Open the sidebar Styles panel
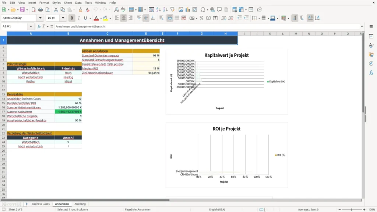Screen dimensions: 377x212 [x=371, y=45]
